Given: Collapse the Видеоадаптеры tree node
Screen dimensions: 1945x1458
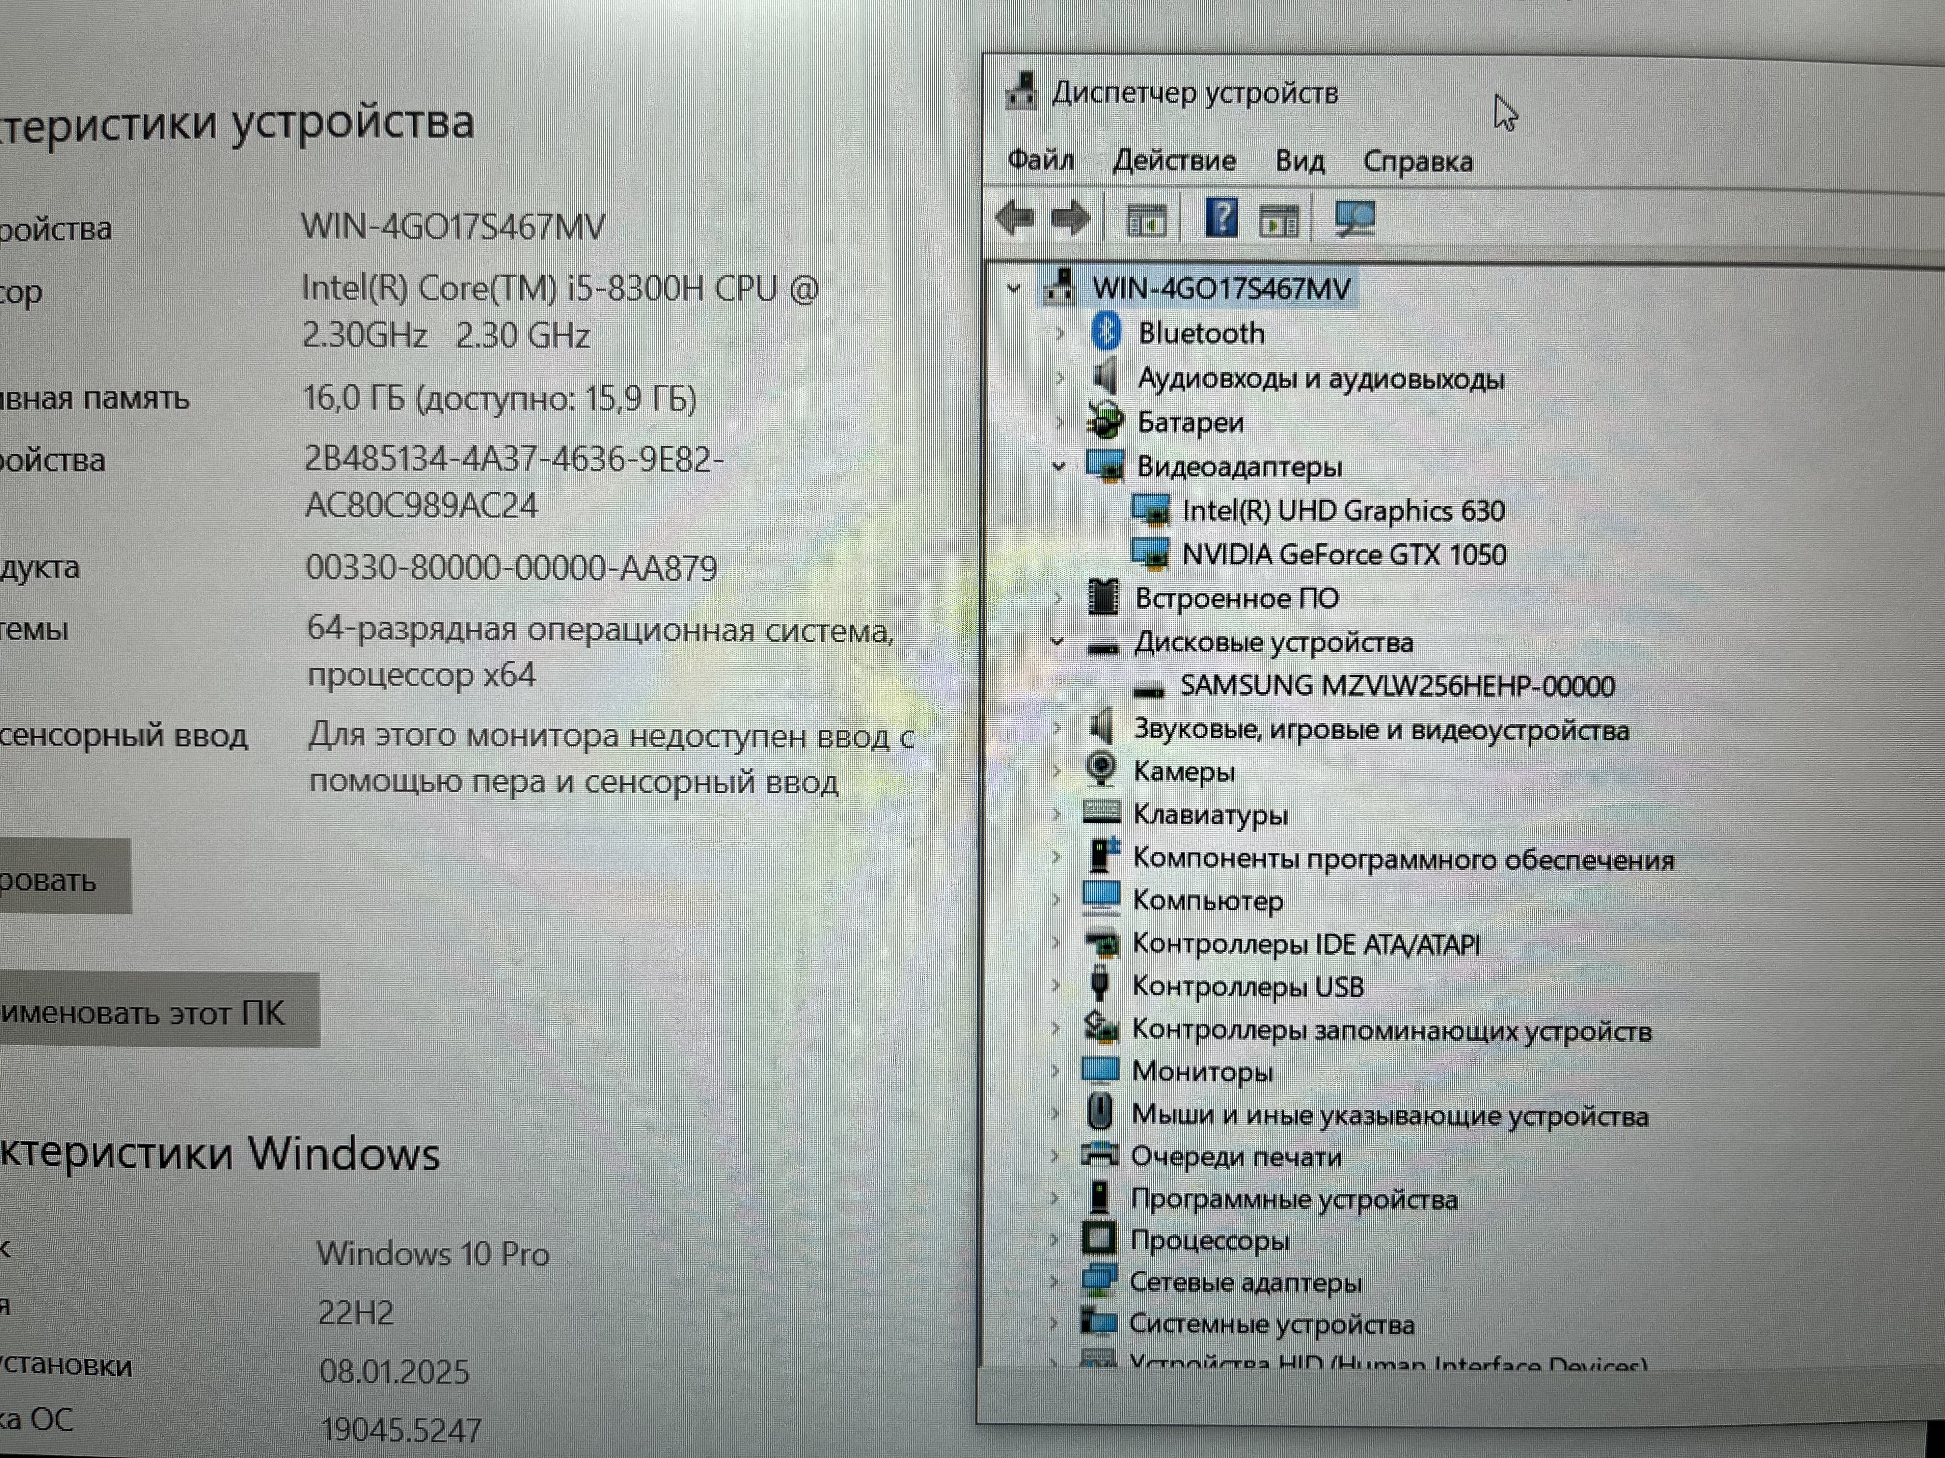Looking at the screenshot, I should pos(1059,467).
